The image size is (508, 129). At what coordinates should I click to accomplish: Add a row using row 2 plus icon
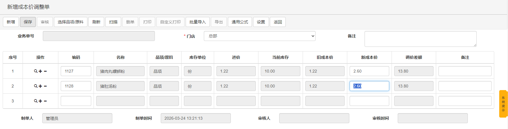pyautogui.click(x=40, y=86)
